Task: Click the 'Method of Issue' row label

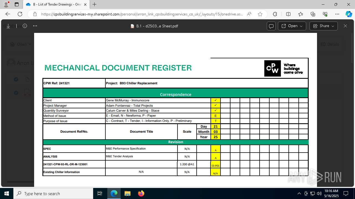Action: 55,116
